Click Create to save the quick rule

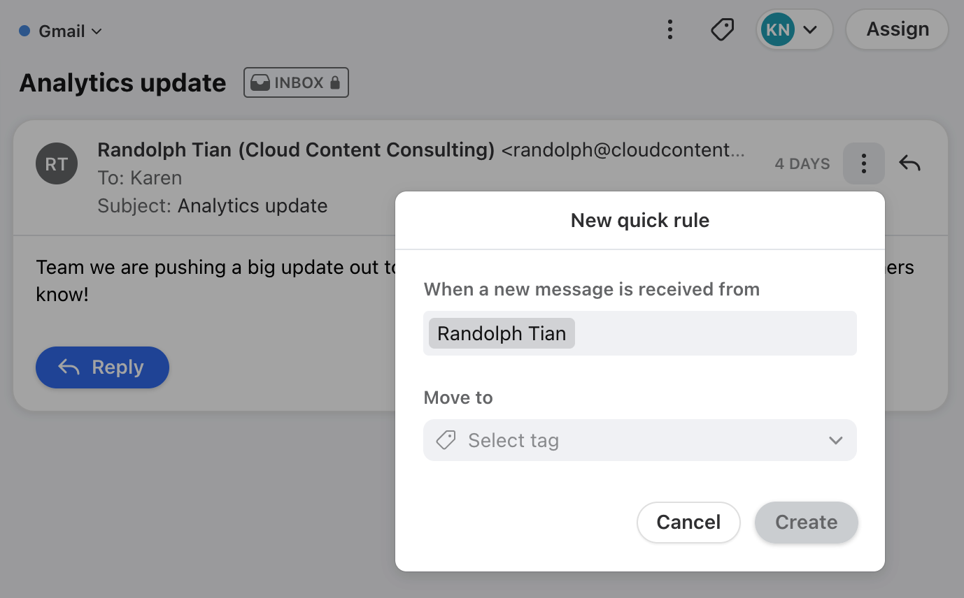point(806,523)
